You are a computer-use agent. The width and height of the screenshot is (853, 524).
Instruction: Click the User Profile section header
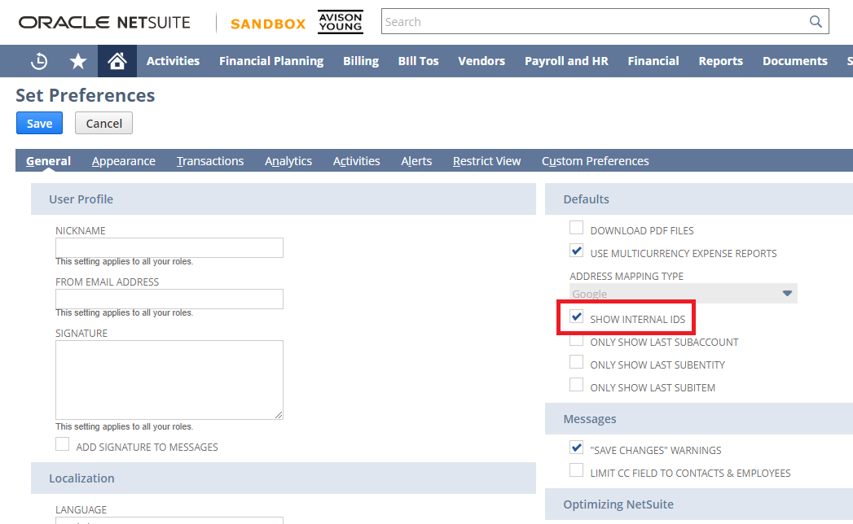(x=284, y=199)
